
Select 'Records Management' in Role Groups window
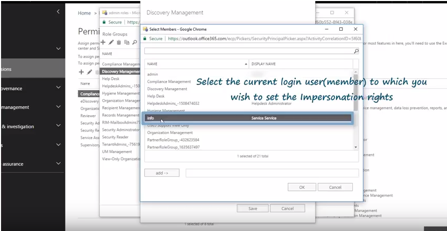[x=120, y=115]
